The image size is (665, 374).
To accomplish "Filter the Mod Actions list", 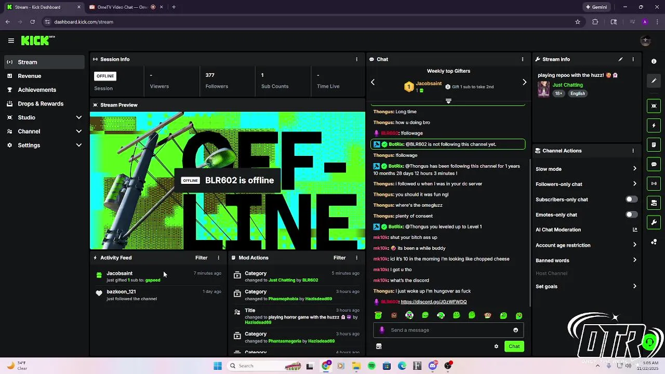I will pos(339,258).
